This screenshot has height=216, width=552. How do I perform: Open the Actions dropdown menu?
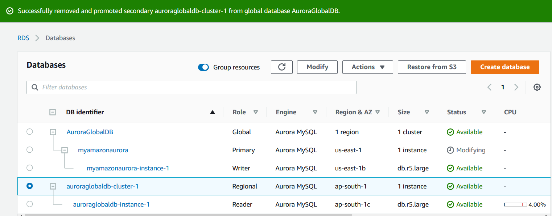click(x=367, y=67)
